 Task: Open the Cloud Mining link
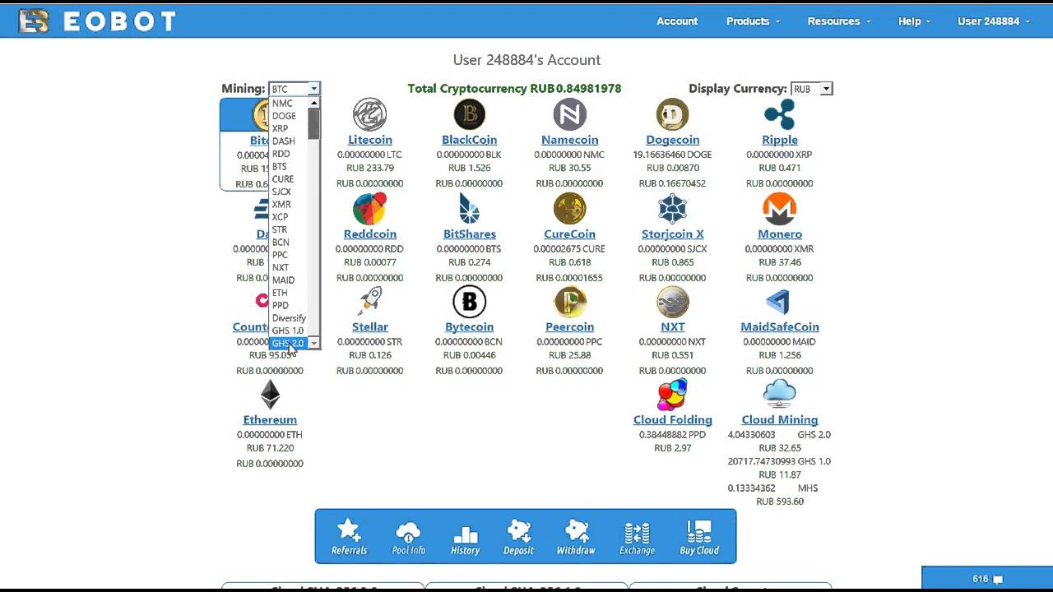pyautogui.click(x=779, y=420)
